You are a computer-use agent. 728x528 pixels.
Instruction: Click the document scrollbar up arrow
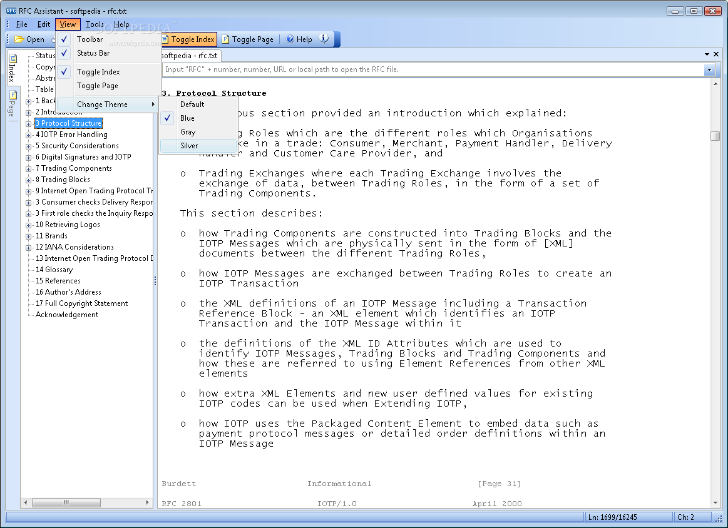(715, 84)
